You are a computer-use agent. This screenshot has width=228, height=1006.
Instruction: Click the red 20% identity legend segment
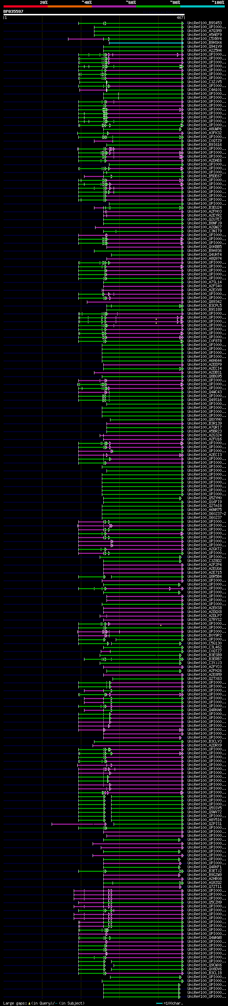click(x=26, y=6)
